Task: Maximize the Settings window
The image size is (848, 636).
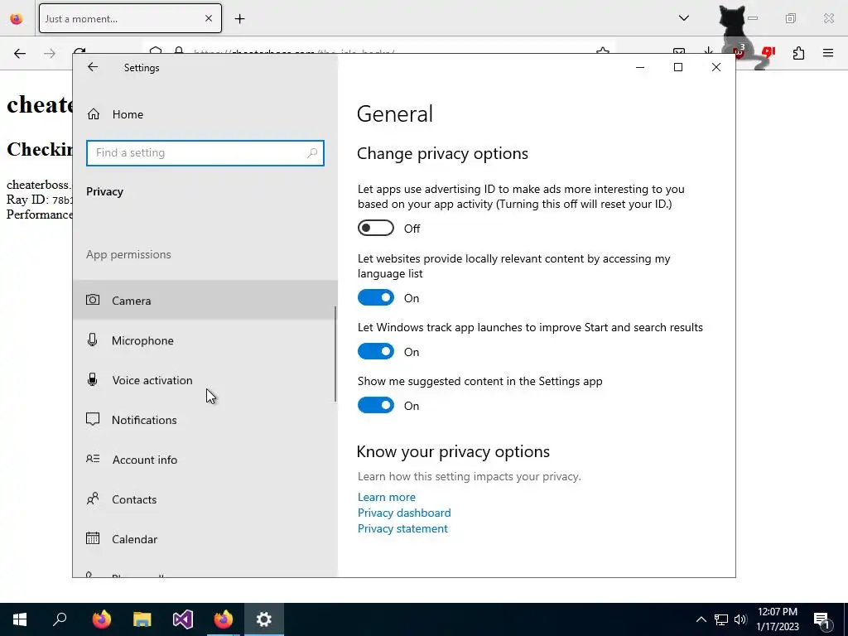Action: pyautogui.click(x=678, y=67)
